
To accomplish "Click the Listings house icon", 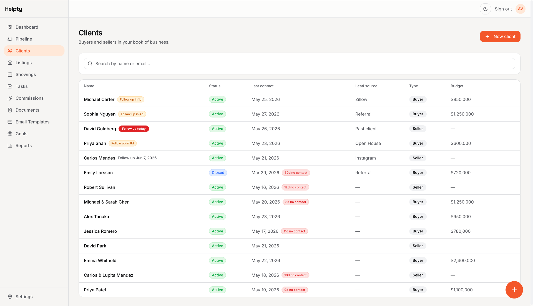I will pos(10,63).
